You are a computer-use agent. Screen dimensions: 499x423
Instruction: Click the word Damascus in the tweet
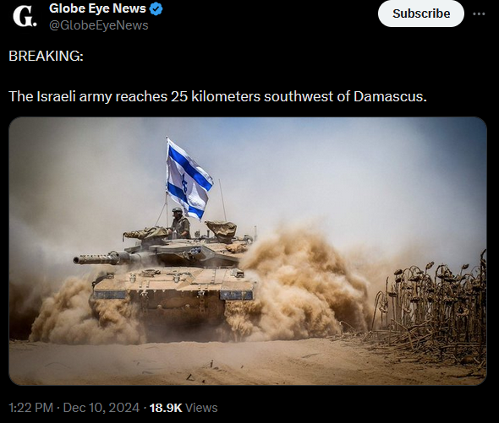390,96
